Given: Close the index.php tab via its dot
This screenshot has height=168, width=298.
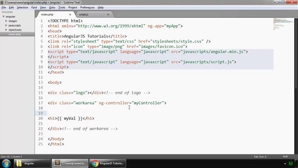Looking at the screenshot, I should click(70, 14).
